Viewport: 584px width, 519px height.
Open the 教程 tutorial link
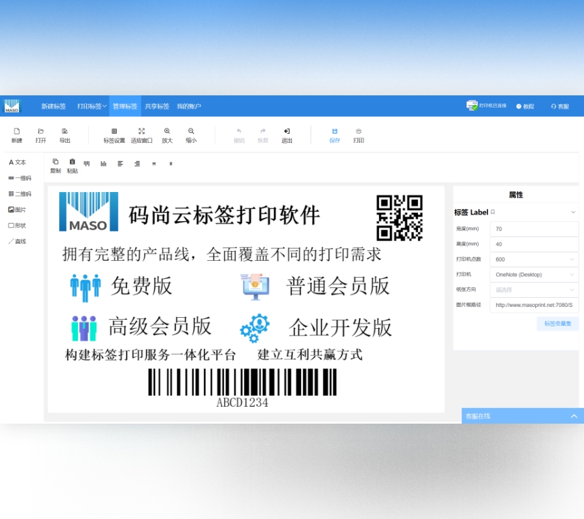pos(524,106)
